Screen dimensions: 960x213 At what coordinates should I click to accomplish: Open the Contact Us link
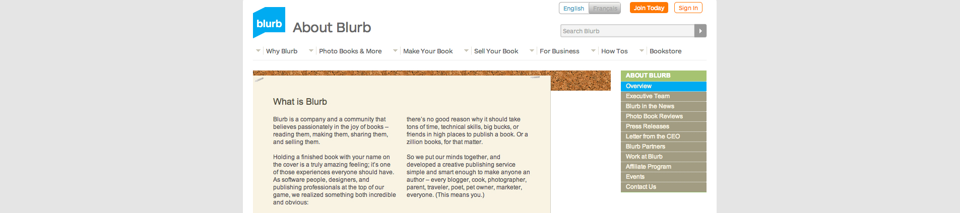664,187
